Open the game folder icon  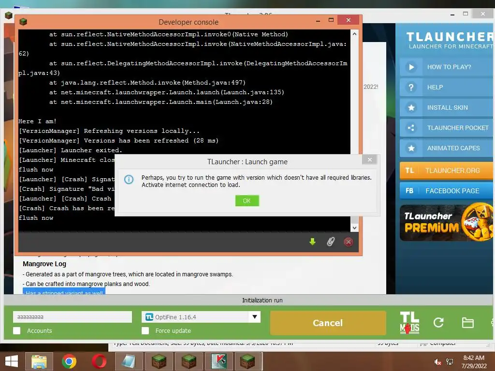[x=467, y=323]
